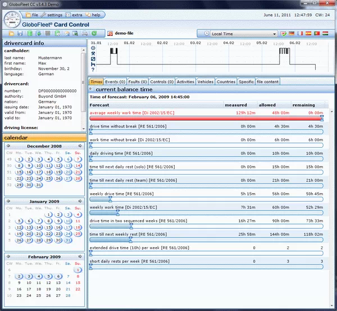Collapse the current balance time section
337x311 pixels.
pos(92,89)
